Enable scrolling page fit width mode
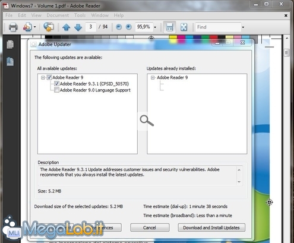The width and height of the screenshot is (294, 243). (169, 27)
